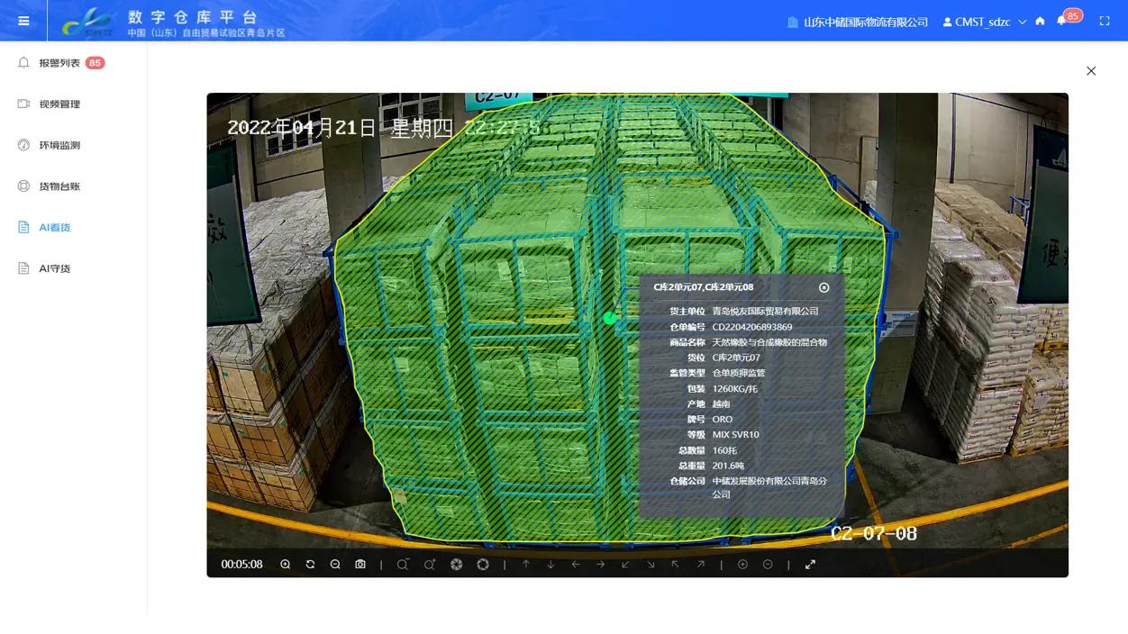Open the hamburger menu at top left
The width and height of the screenshot is (1128, 634).
pyautogui.click(x=23, y=20)
